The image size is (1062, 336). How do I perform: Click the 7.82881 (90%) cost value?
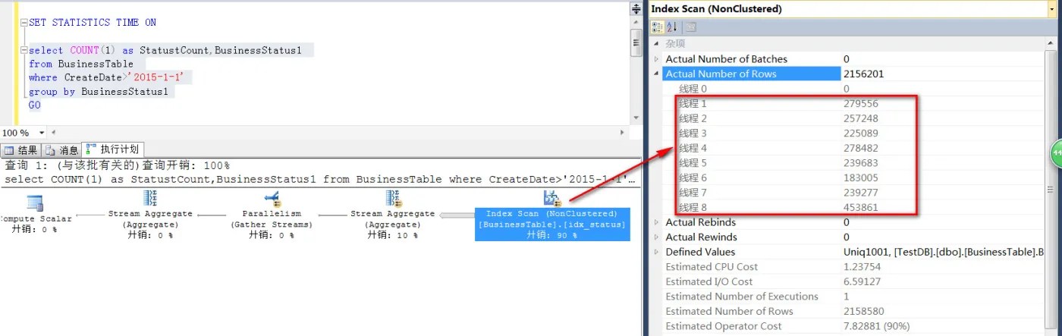click(877, 326)
